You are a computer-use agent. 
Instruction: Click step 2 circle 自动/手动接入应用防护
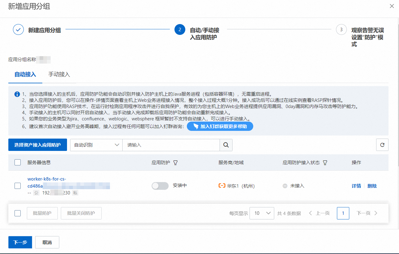(180, 30)
